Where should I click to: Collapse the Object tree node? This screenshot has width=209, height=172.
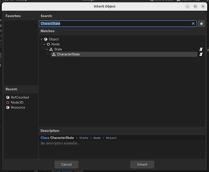(41, 39)
